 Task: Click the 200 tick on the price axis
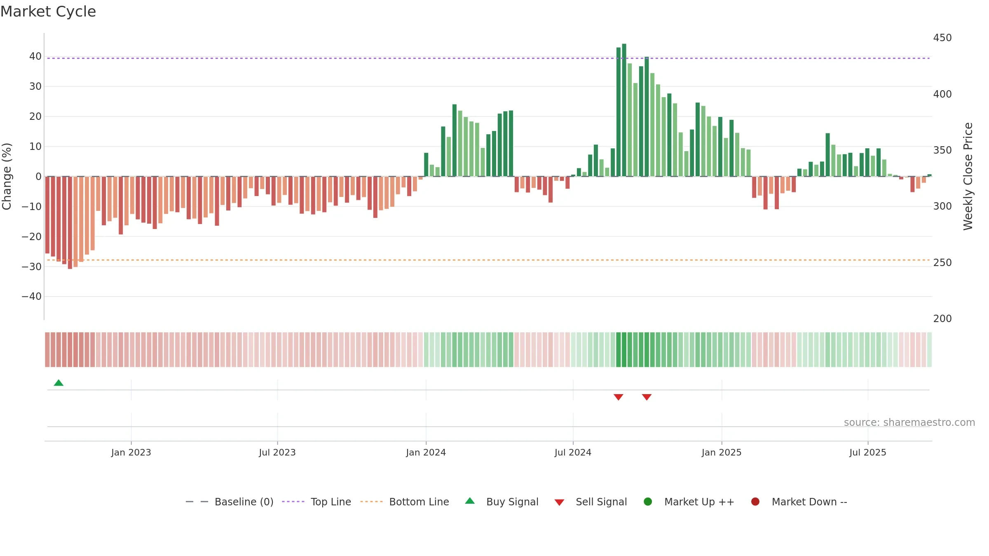pos(942,319)
